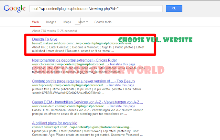Select the Web tab

pos(35,22)
